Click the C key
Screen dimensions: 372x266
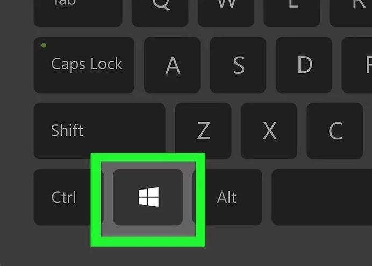coord(335,131)
